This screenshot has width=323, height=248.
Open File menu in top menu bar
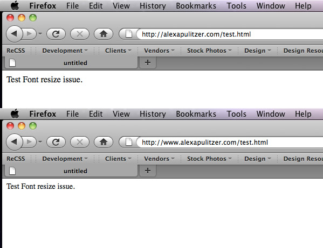[72, 6]
